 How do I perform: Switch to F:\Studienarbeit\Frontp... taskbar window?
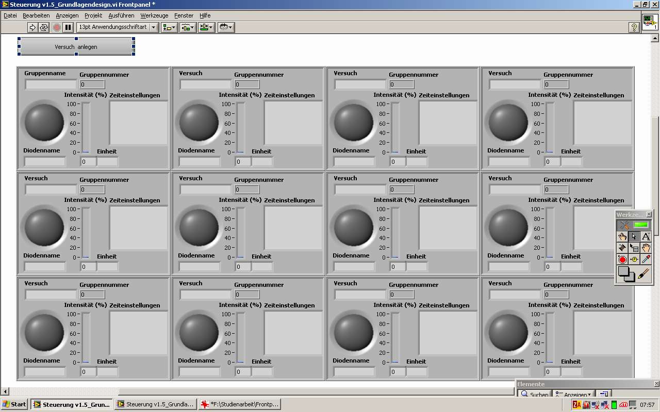[239, 404]
